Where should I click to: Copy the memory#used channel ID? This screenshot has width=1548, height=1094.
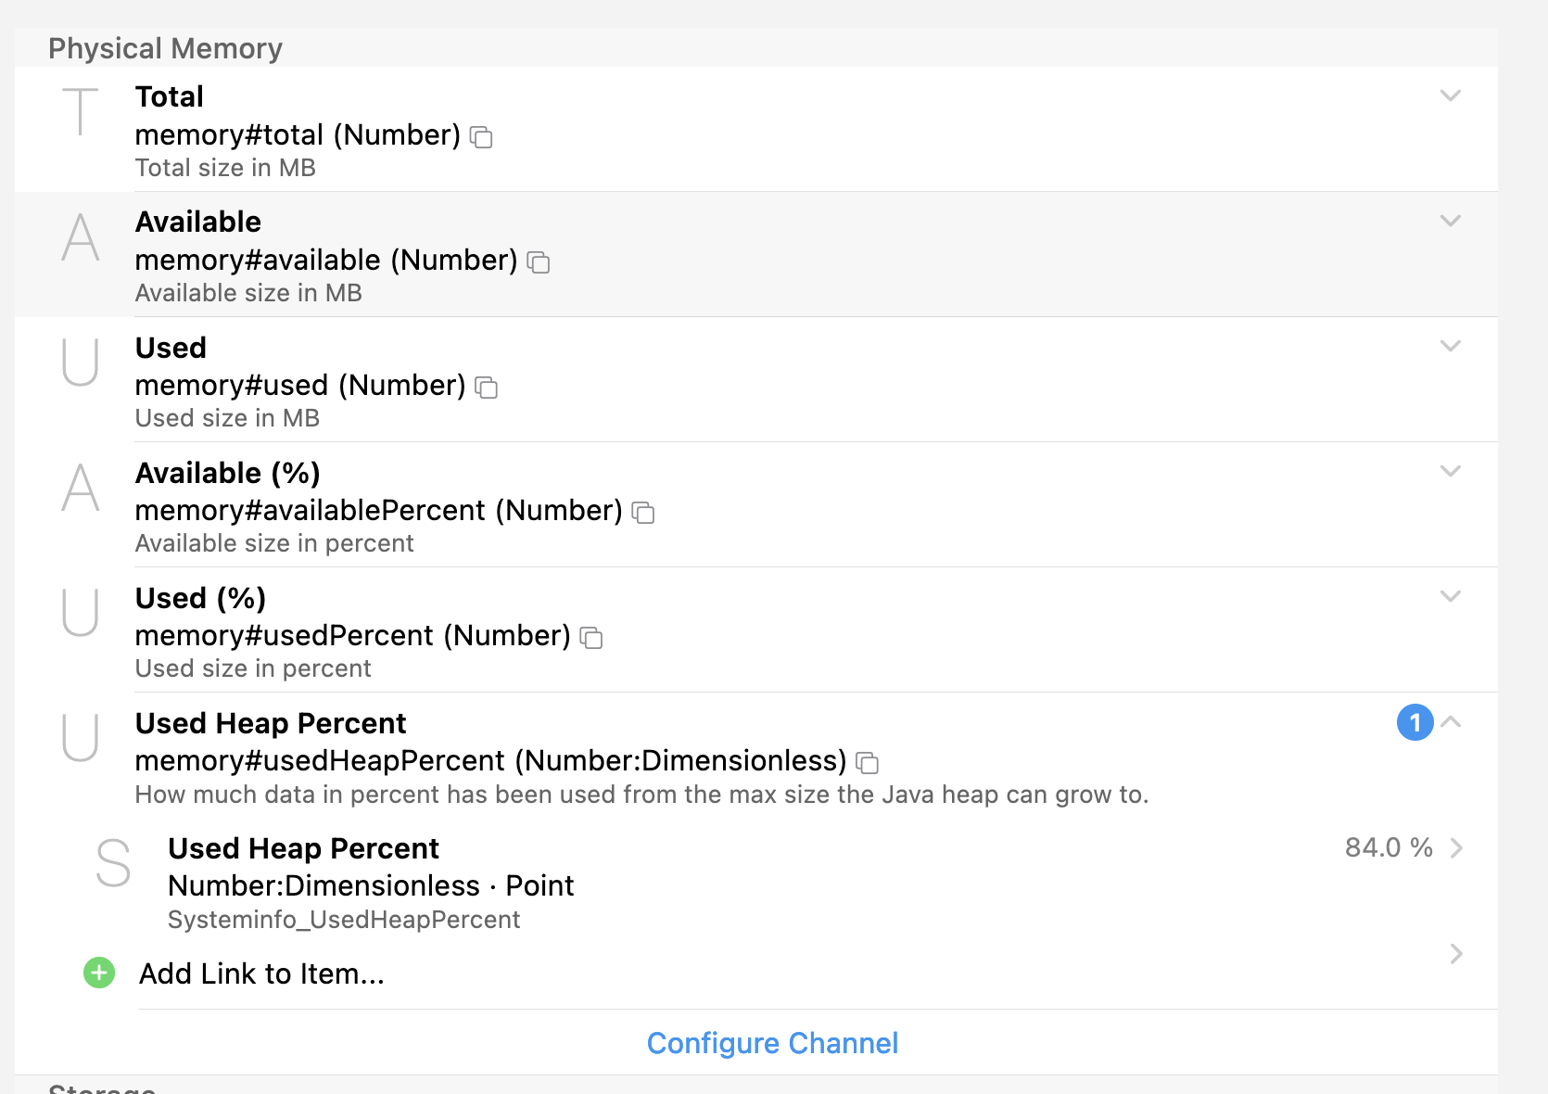(x=487, y=388)
